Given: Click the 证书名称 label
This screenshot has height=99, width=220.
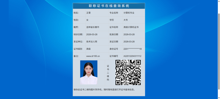Looking at the screenshot, I should tap(114, 27).
